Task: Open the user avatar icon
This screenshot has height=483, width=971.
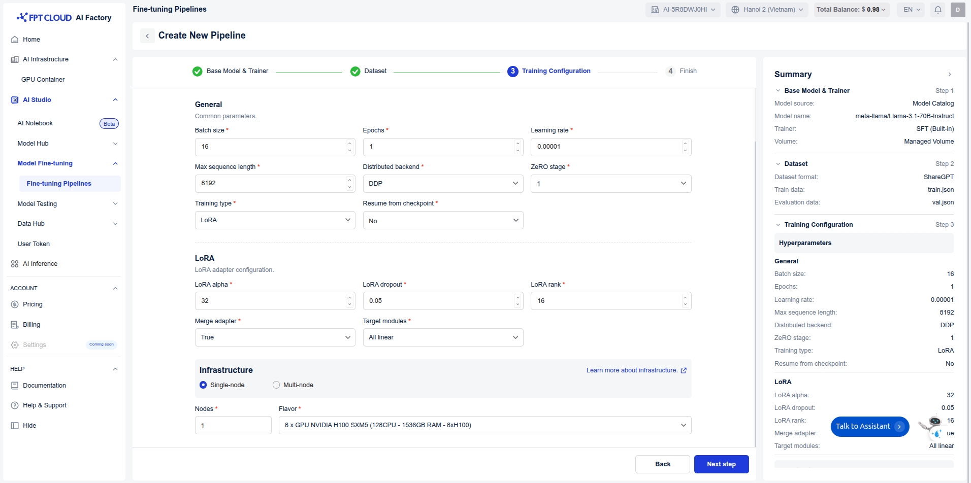Action: (957, 10)
